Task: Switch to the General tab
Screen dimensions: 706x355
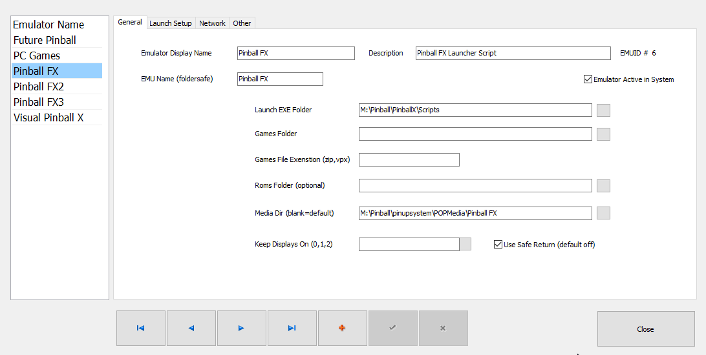Action: click(x=130, y=22)
